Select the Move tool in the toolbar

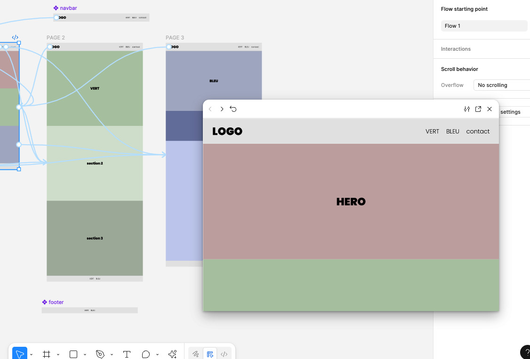click(19, 354)
